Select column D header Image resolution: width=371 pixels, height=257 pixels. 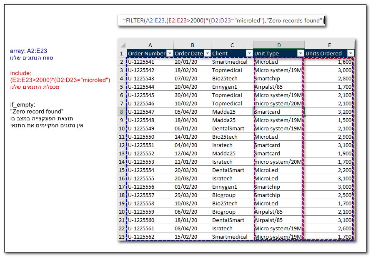[x=279, y=45]
